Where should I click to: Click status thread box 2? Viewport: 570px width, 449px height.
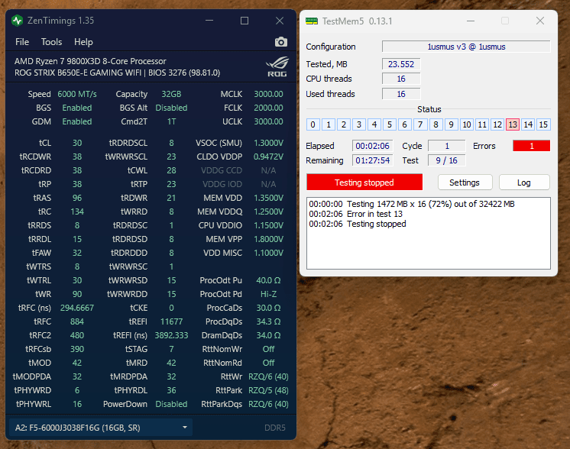(344, 124)
